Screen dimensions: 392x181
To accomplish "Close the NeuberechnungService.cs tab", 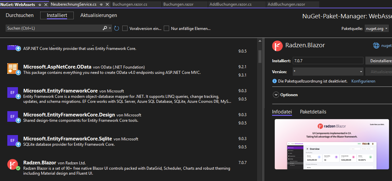I will coord(107,5).
